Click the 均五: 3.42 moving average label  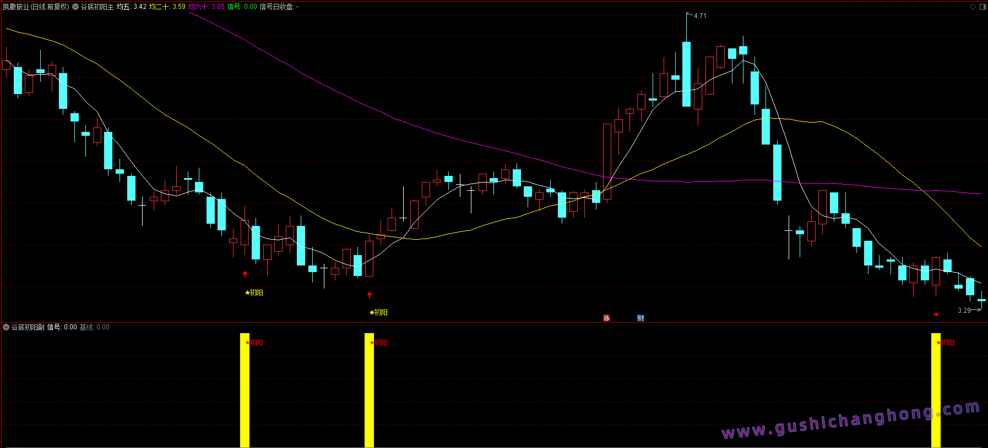132,7
